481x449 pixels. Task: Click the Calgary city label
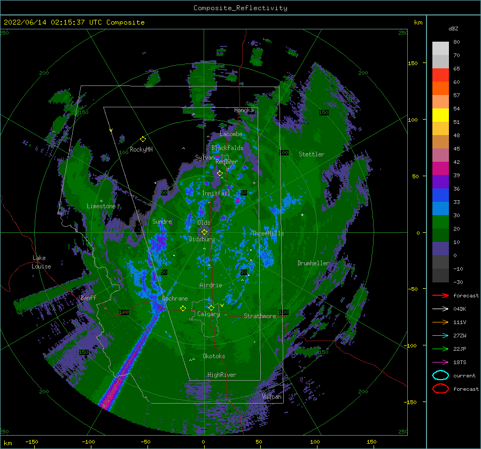click(208, 314)
